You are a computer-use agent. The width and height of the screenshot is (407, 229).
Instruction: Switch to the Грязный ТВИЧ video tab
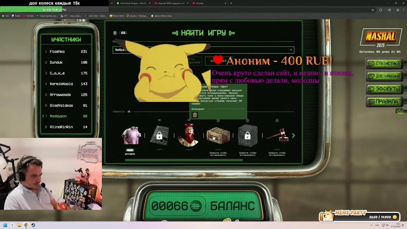(x=171, y=3)
